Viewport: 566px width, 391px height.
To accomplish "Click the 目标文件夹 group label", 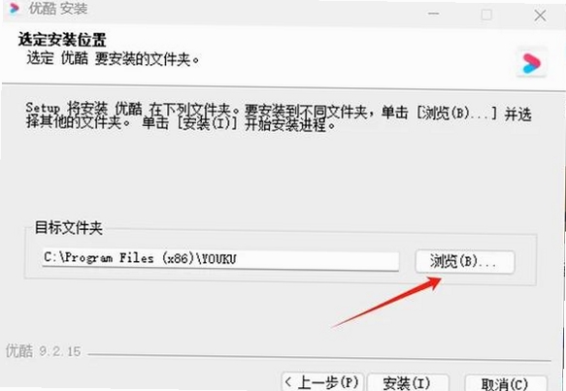I will click(x=69, y=228).
